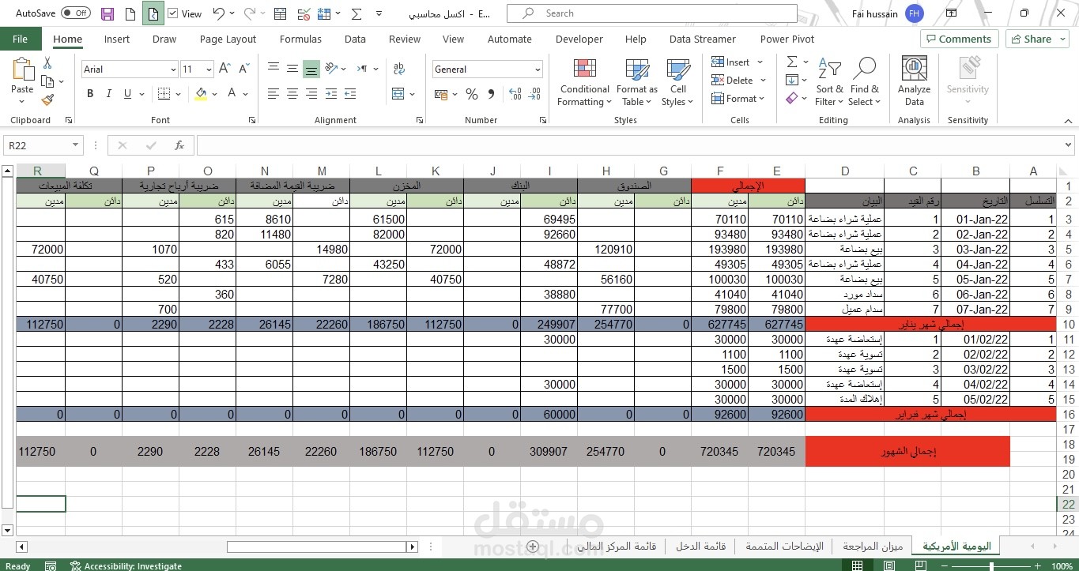Expand the Sort & Filter menu
This screenshot has height=571, width=1079.
tap(829, 82)
